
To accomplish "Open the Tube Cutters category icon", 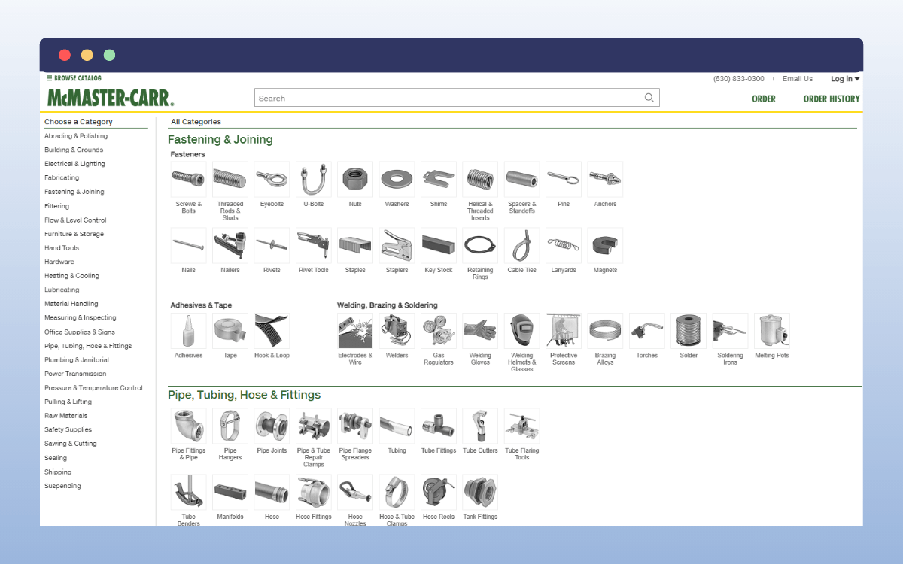I will [x=479, y=425].
